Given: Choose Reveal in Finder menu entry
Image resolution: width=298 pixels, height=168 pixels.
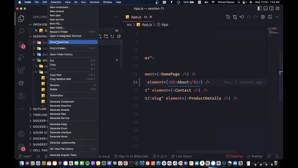Looking at the screenshot, I should coord(73,32).
